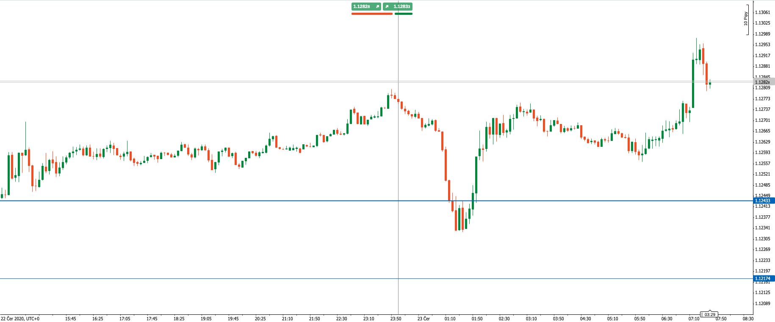Click the 1.13061 price axis label
Screen dimensions: 775x322
763,12
